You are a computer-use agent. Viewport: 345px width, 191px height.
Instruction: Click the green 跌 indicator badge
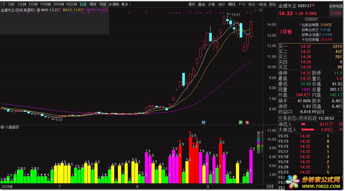[x=241, y=123]
